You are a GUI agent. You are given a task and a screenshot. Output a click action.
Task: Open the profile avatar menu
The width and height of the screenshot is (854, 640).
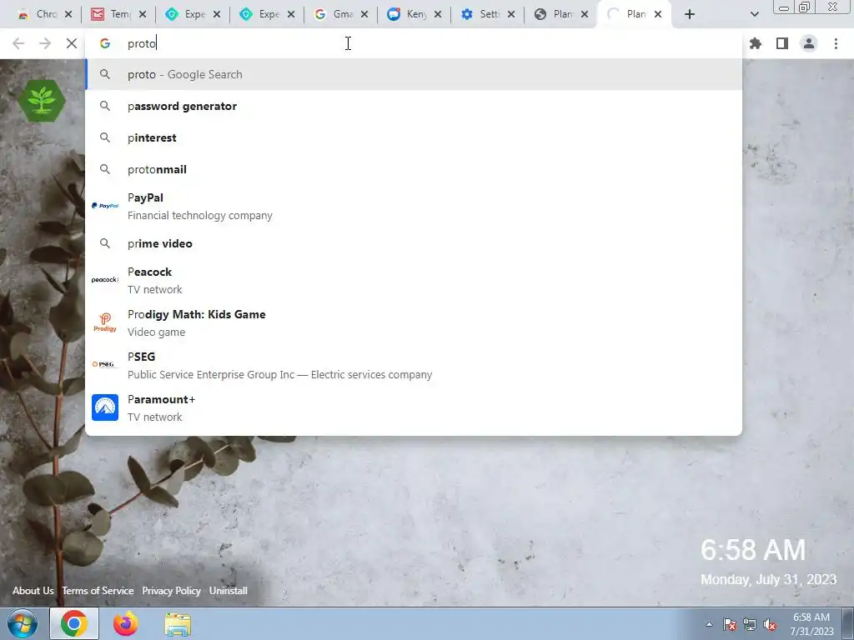(809, 43)
